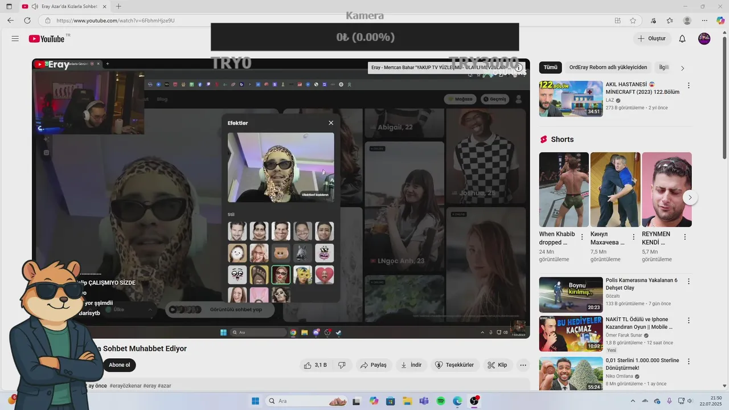Click the video player to pause

coord(281,198)
